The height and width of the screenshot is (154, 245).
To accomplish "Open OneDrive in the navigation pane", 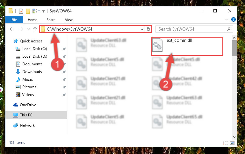I will click(x=28, y=105).
